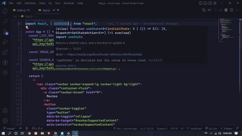Open the Run menu
Image resolution: width=242 pixels, height=136 pixels.
coord(58,3)
